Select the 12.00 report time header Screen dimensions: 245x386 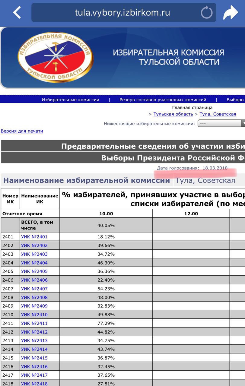click(191, 214)
